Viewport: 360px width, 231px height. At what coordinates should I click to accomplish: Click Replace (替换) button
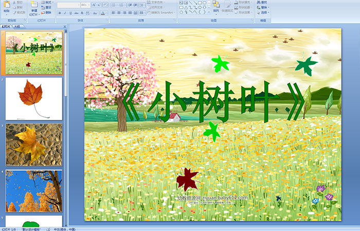(263, 7)
